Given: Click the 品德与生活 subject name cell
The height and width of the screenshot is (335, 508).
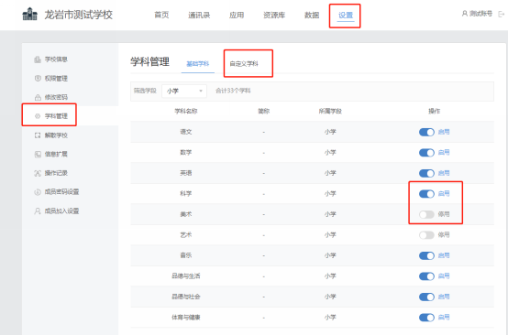Looking at the screenshot, I should point(186,276).
